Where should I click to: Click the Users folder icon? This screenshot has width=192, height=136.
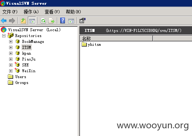[11, 77]
